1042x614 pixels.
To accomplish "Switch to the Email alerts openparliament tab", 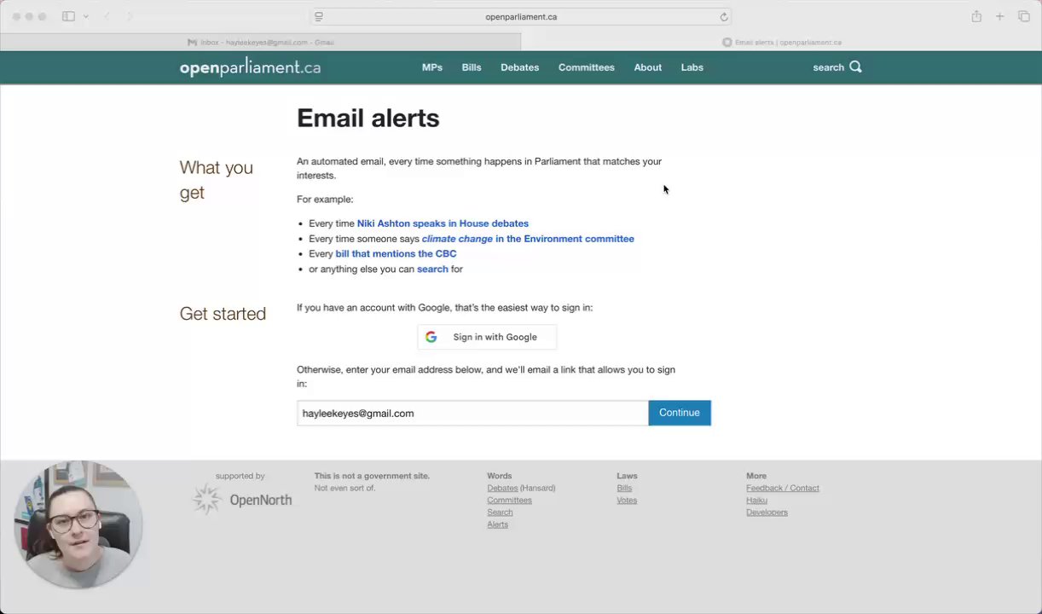I will [x=781, y=42].
